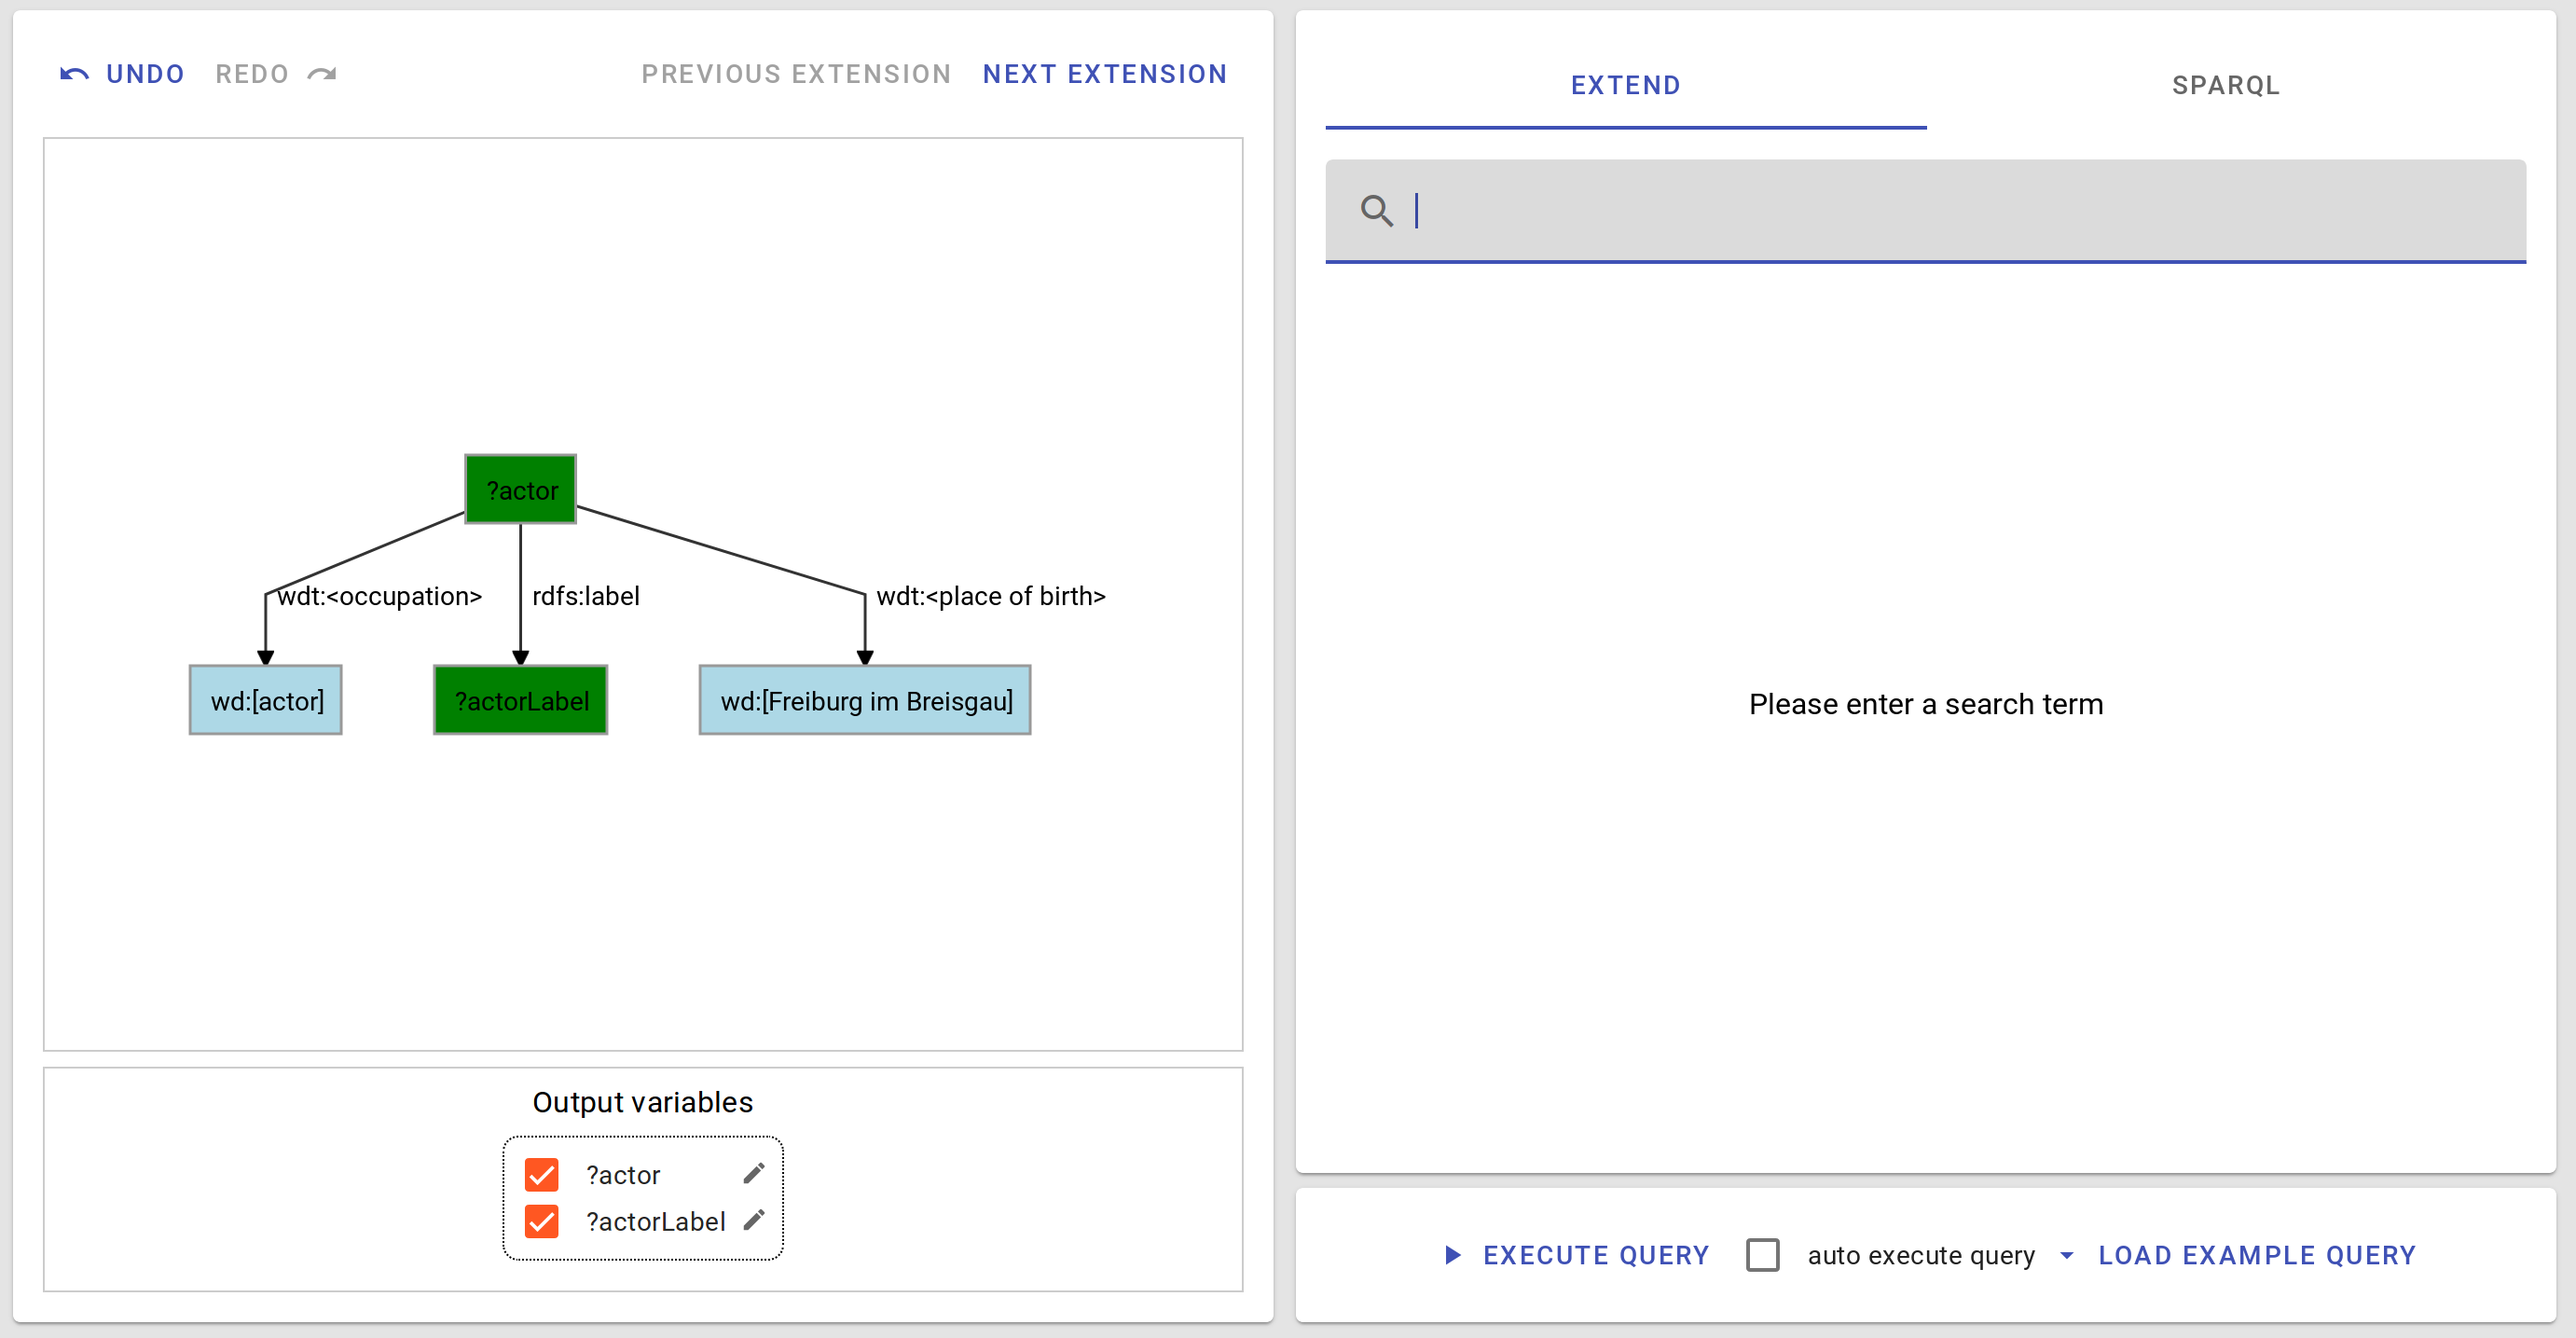Click the search magnifier icon
This screenshot has height=1338, width=2576.
[1377, 211]
